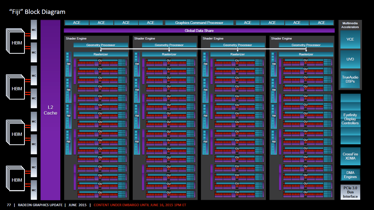This screenshot has width=374, height=210.
Task: Select the Global Data Share bar
Action: pyautogui.click(x=199, y=31)
